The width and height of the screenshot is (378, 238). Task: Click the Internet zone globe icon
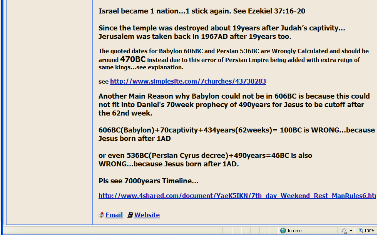283,231
